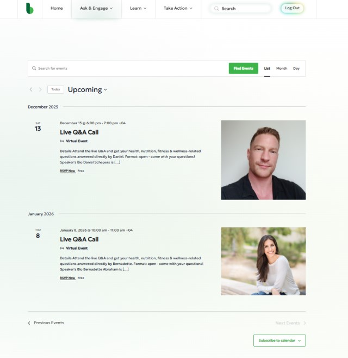This screenshot has width=348, height=358.
Task: Click the virtual event icon for December 13 call
Action: (x=62, y=141)
